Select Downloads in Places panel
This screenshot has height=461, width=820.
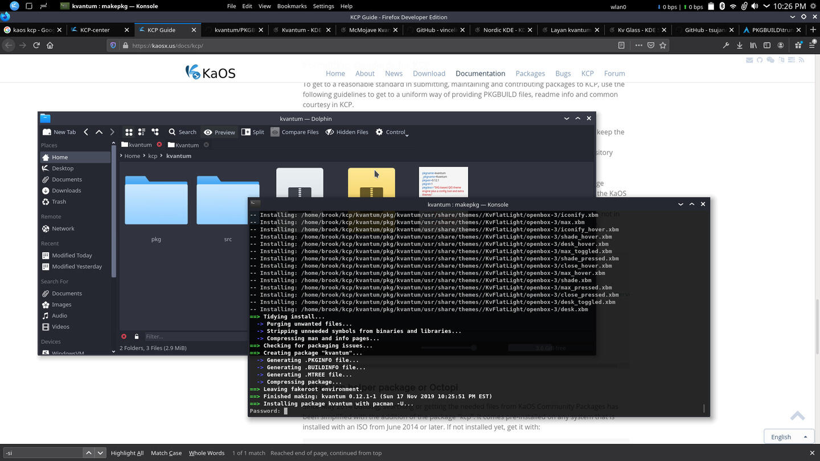[75, 190]
